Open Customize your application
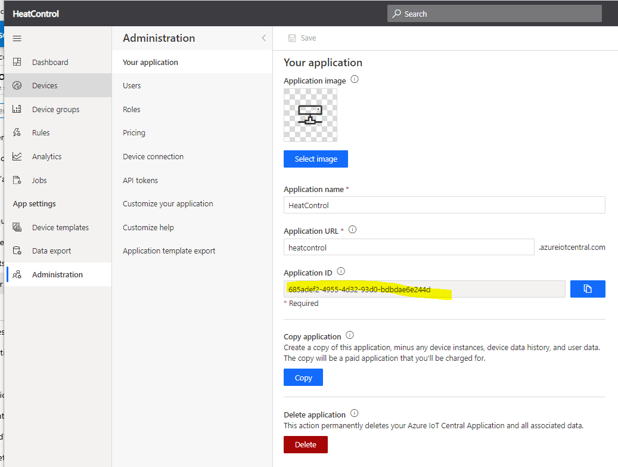 click(192, 203)
